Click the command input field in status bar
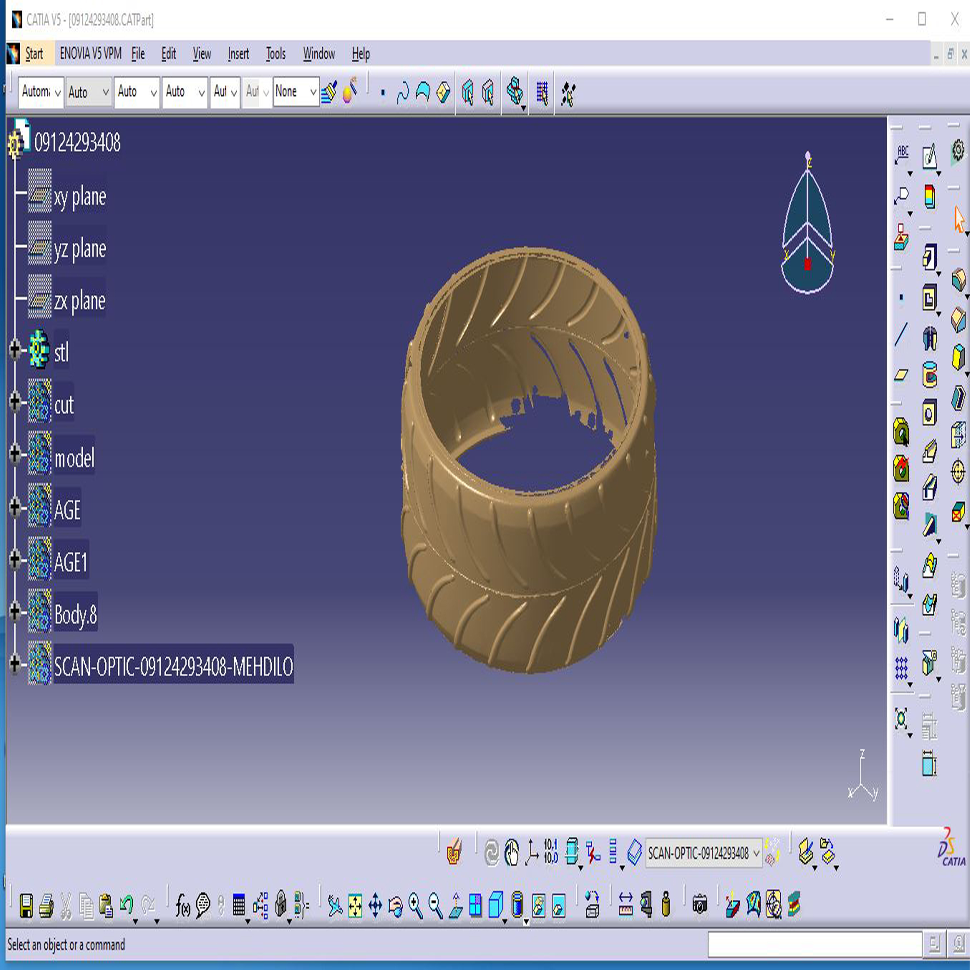Image resolution: width=970 pixels, height=970 pixels. (815, 945)
